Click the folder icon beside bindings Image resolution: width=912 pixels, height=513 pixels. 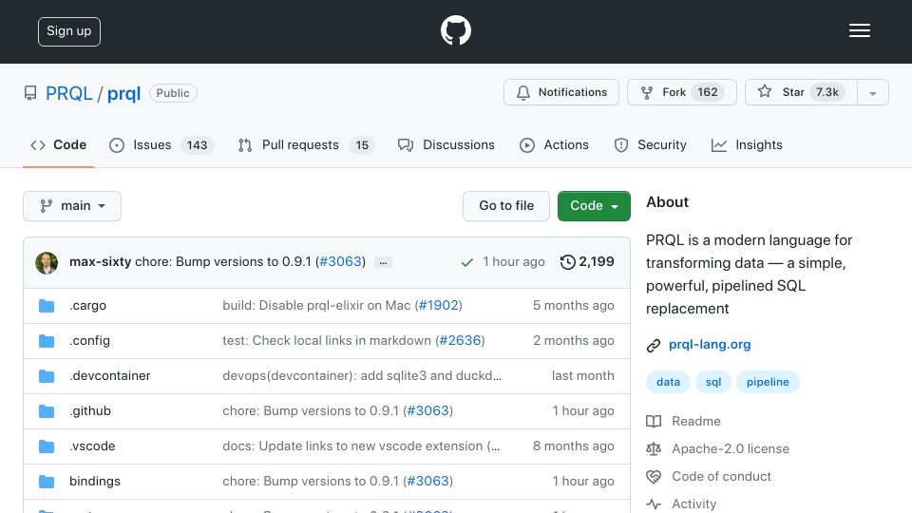(47, 482)
